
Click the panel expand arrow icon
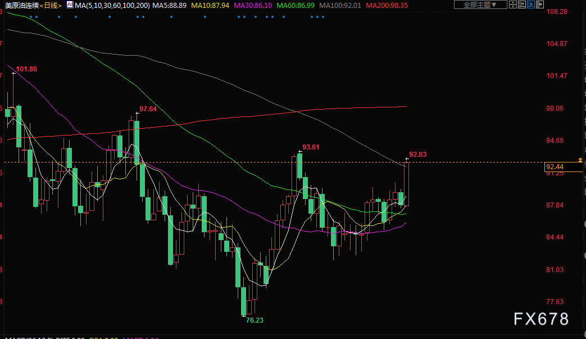pos(540,4)
